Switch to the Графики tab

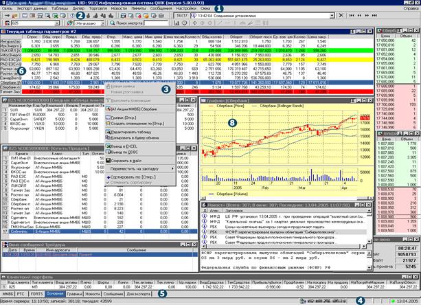click(74, 294)
